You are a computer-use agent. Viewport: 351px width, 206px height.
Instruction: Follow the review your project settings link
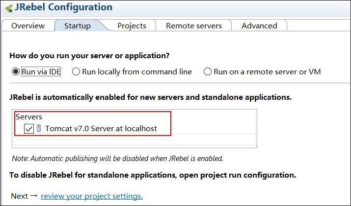pyautogui.click(x=92, y=196)
